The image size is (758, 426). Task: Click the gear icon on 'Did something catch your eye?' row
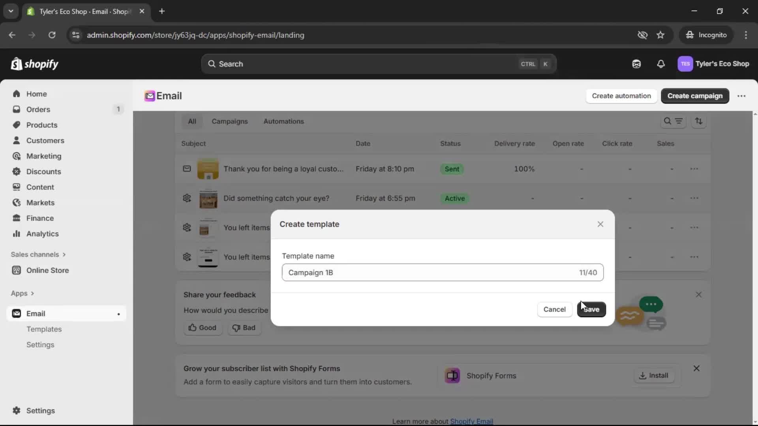tap(187, 198)
